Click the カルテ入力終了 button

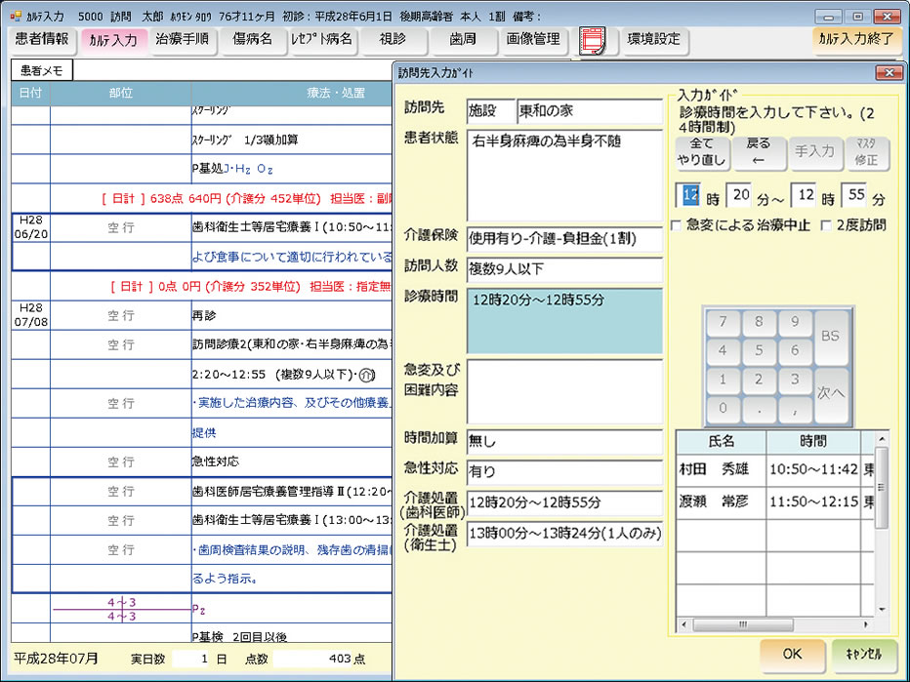point(857,40)
